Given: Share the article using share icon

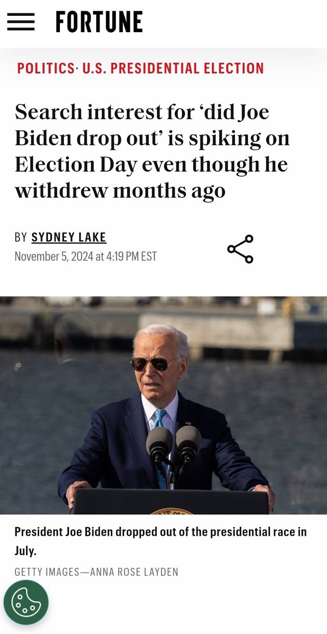Looking at the screenshot, I should [x=240, y=249].
